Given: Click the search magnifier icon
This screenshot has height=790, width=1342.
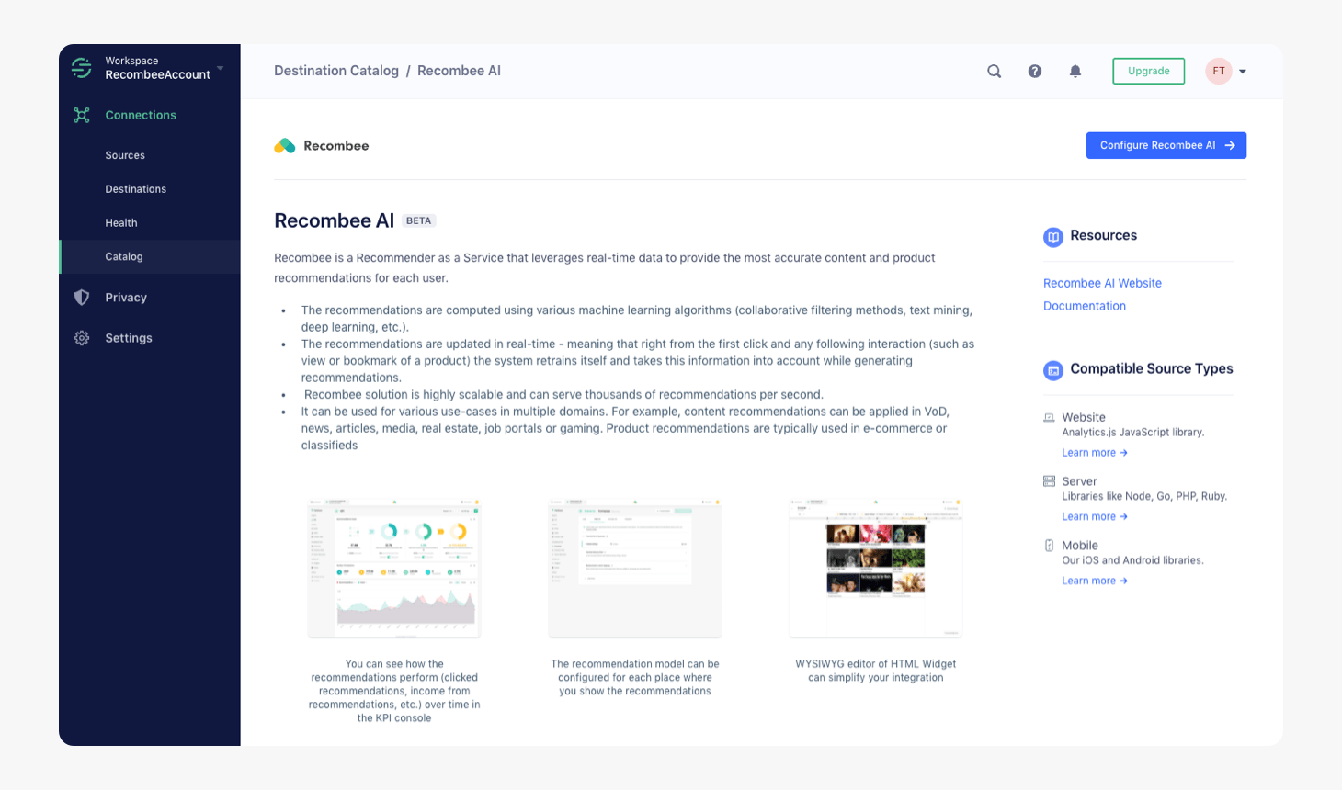Looking at the screenshot, I should (994, 71).
